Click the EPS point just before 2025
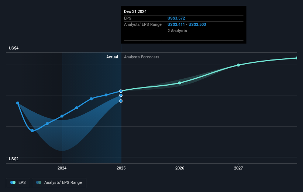This screenshot has width=303, height=192. tap(106, 95)
